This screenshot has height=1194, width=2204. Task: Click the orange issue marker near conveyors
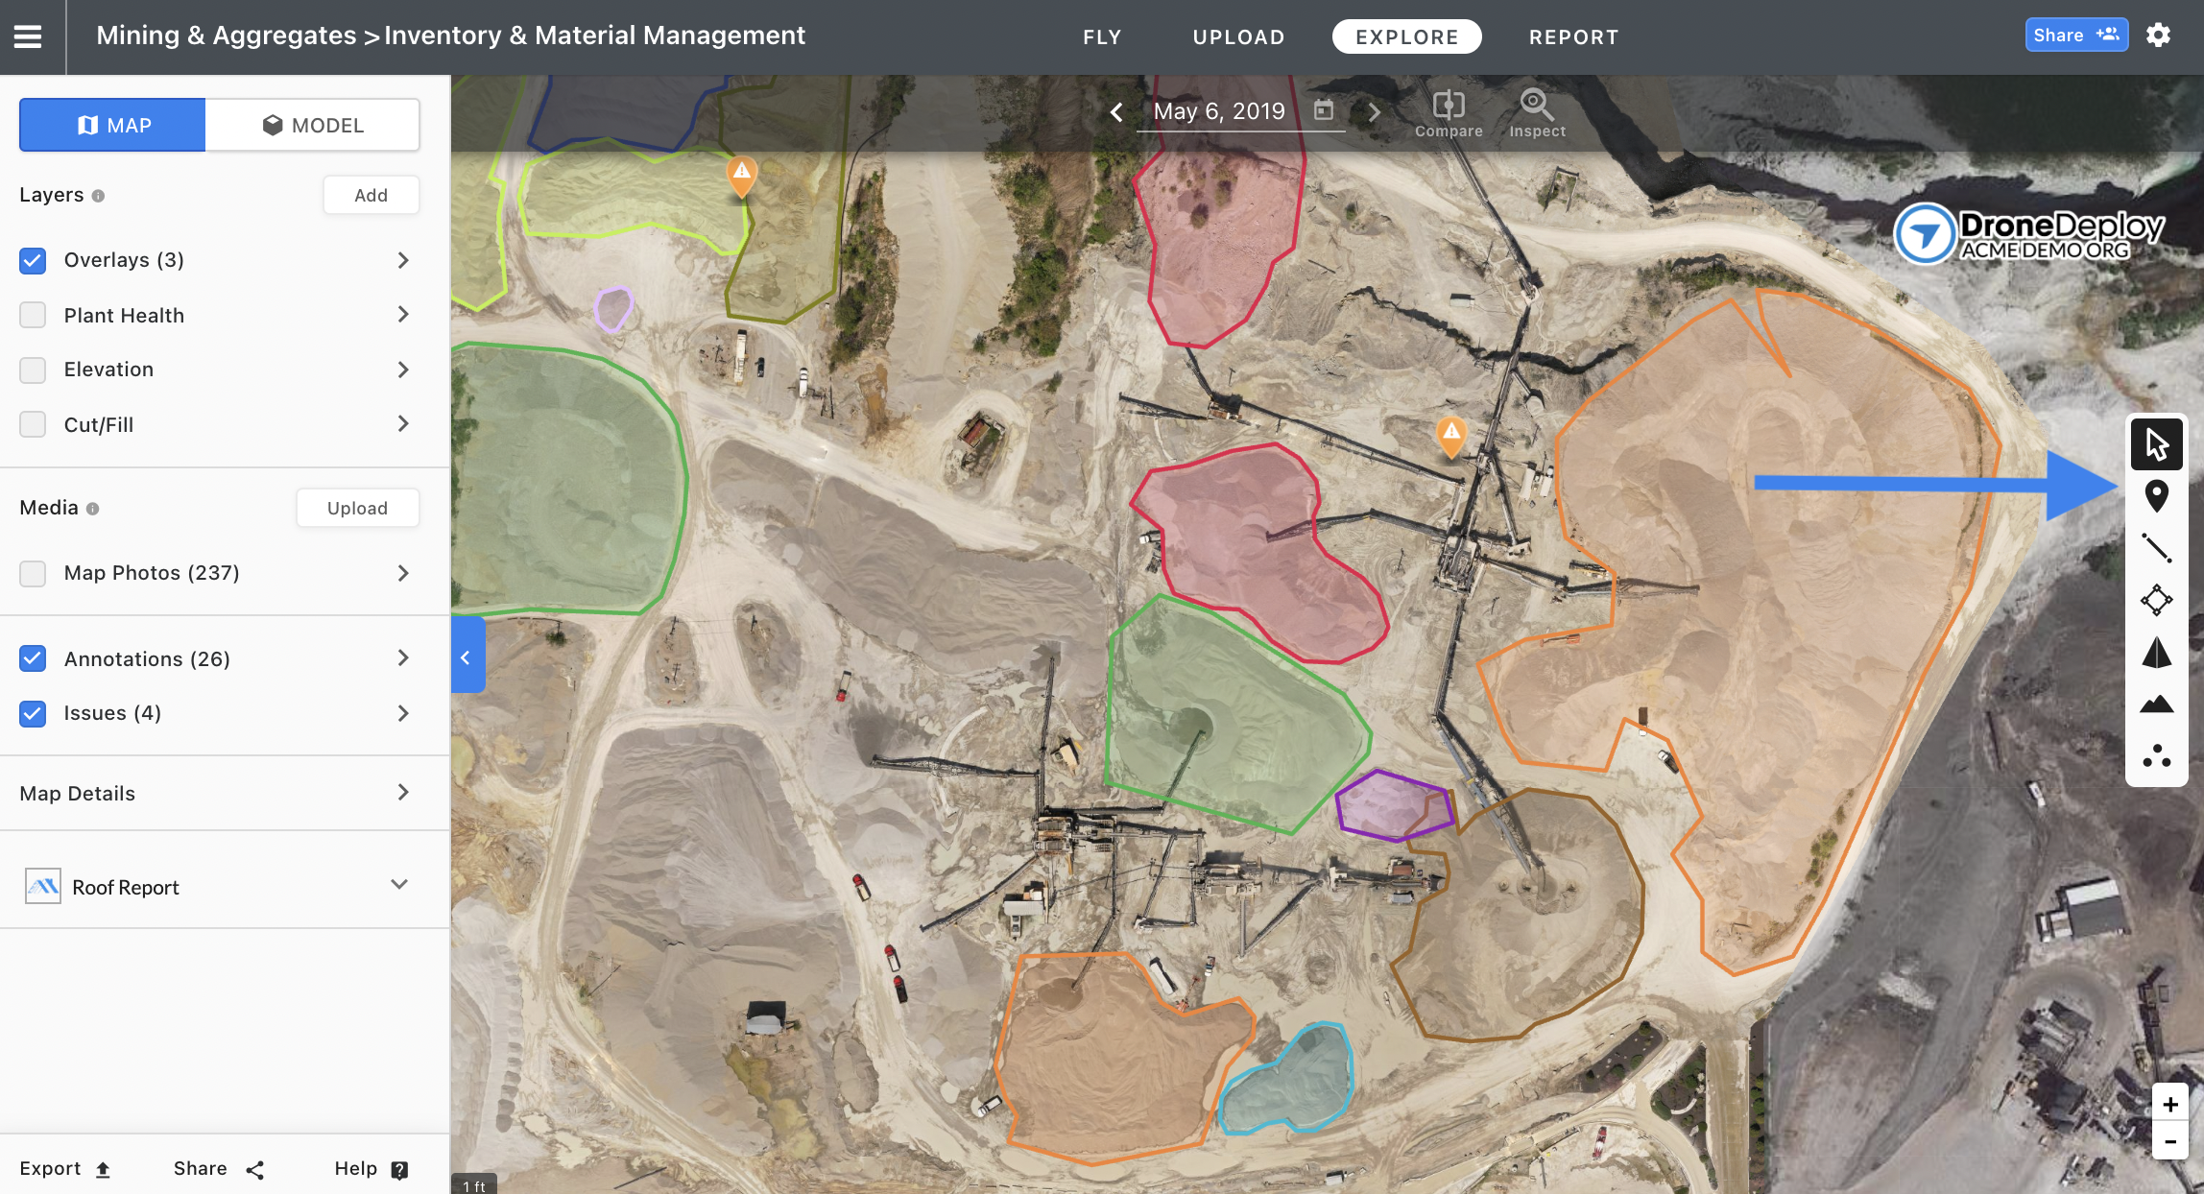tap(1450, 435)
